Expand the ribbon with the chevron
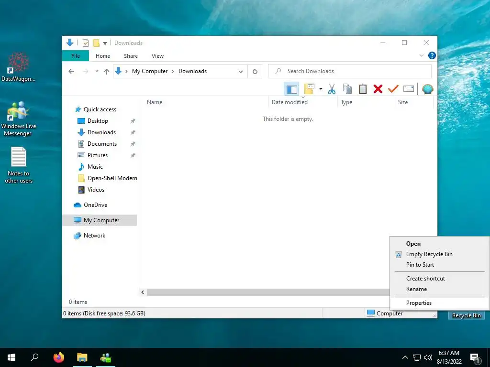490x367 pixels. pyautogui.click(x=421, y=55)
